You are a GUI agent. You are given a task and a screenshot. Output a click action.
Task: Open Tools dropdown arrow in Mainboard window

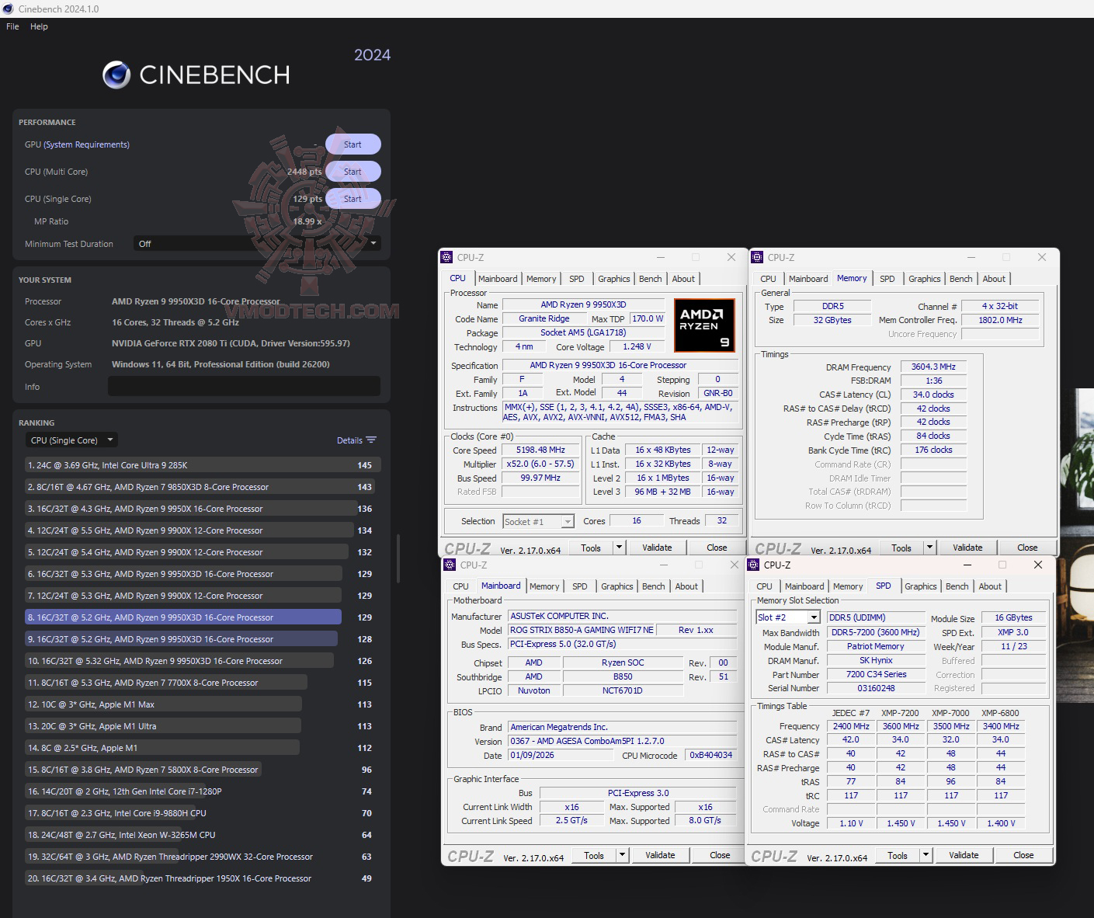tap(622, 855)
